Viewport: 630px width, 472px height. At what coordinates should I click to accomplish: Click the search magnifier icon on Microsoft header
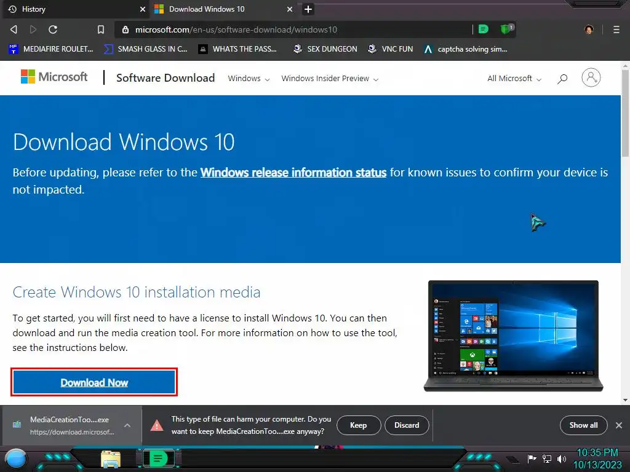[562, 79]
